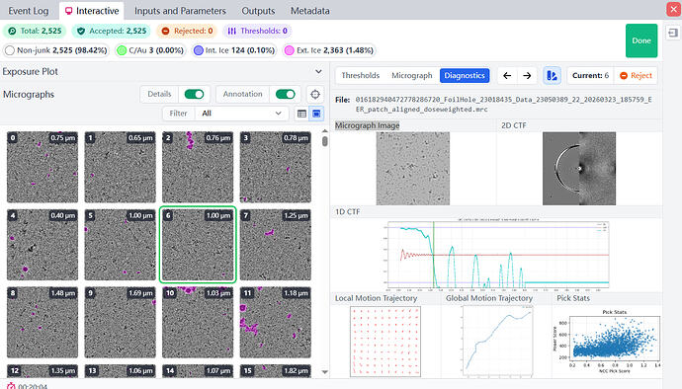Click the Accepted 2,525 badge
Image resolution: width=682 pixels, height=389 pixels.
pyautogui.click(x=112, y=31)
